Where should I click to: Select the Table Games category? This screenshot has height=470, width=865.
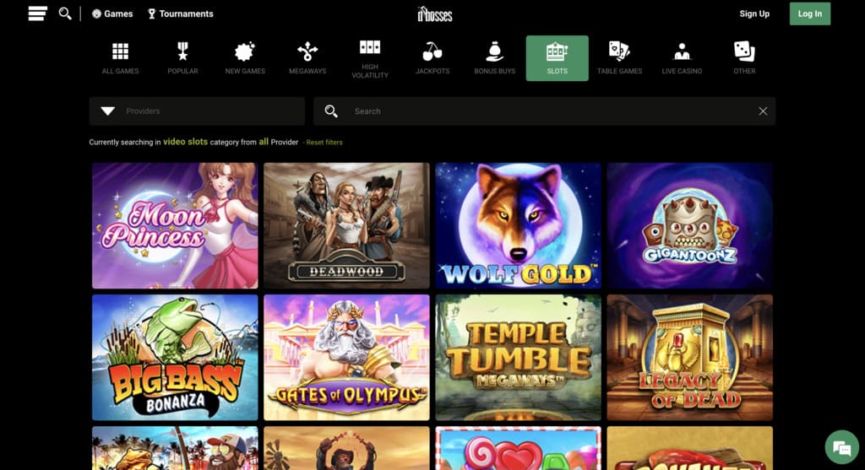tap(619, 58)
